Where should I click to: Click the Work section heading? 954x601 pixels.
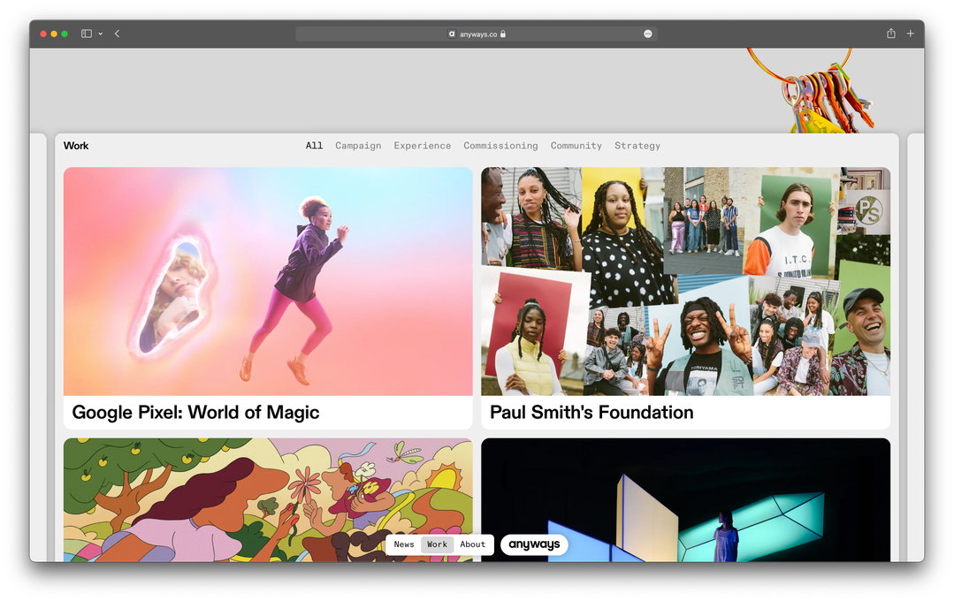[x=76, y=145]
